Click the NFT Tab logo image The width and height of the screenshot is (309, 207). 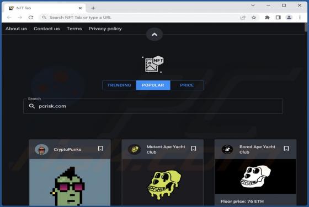[153, 64]
